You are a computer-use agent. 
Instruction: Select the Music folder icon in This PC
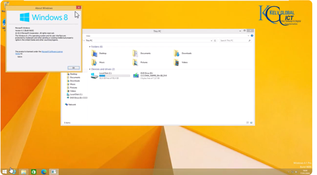pos(94,62)
